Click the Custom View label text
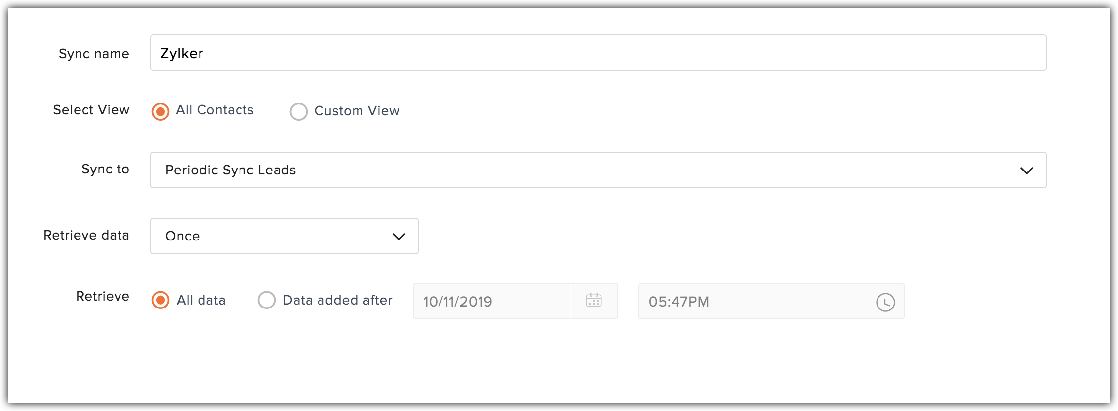The height and width of the screenshot is (411, 1118). [357, 111]
